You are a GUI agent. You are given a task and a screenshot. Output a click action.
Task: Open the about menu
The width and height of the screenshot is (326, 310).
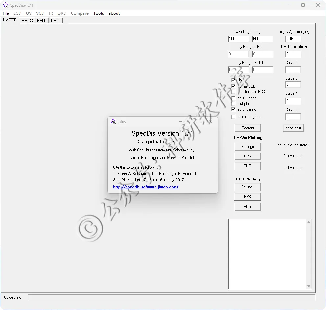[x=114, y=13]
